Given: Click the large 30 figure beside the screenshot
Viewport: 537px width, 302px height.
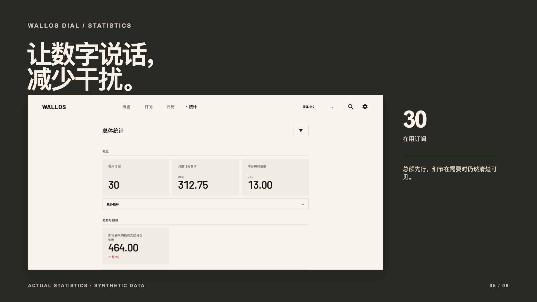Looking at the screenshot, I should (x=415, y=119).
